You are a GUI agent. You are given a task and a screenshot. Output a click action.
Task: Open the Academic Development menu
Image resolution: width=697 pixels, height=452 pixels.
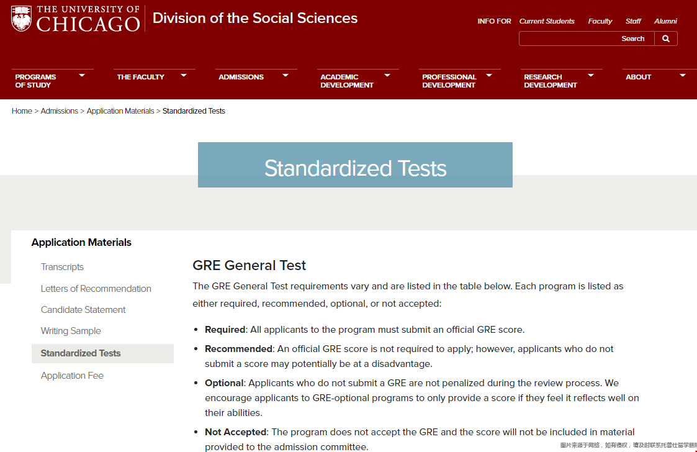tap(347, 81)
